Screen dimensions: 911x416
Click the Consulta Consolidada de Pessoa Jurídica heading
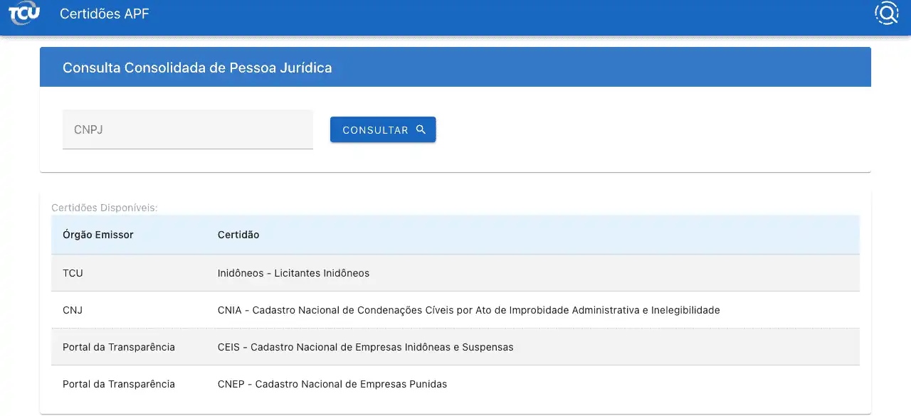coord(197,68)
